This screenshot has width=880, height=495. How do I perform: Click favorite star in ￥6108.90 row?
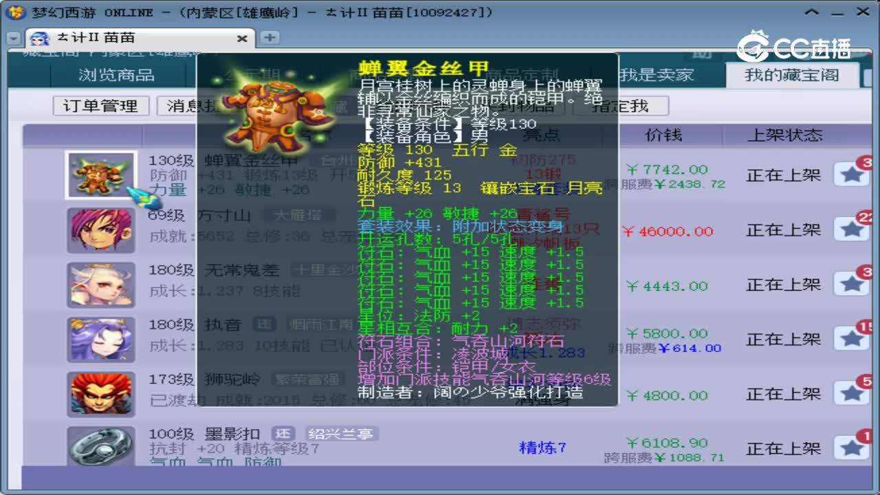point(852,448)
